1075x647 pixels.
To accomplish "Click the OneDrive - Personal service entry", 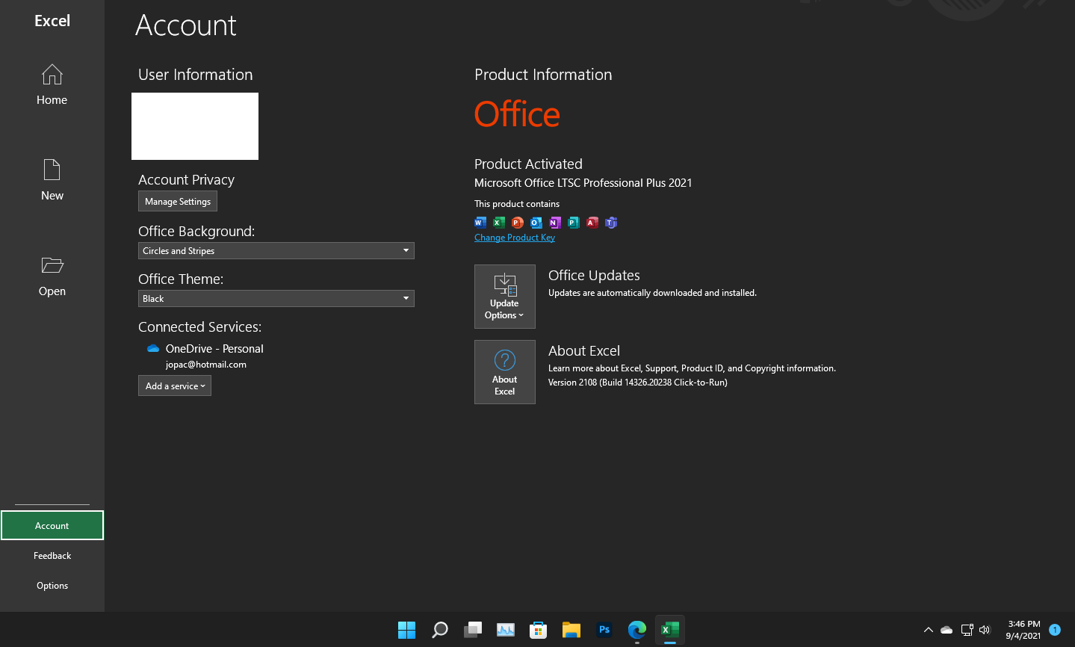I will pyautogui.click(x=214, y=349).
